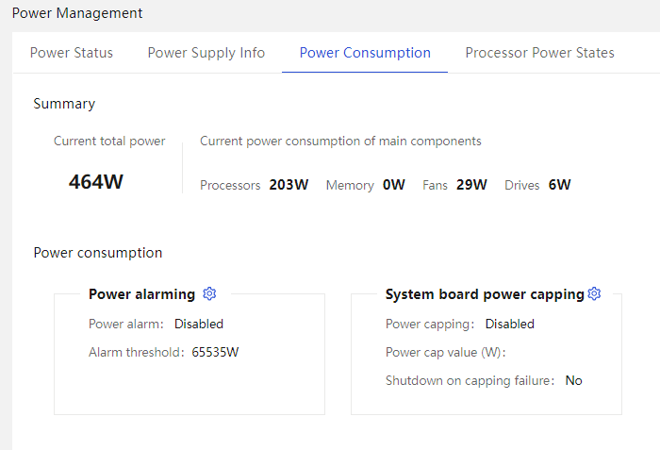Switch to the Power Status tab

click(x=72, y=53)
